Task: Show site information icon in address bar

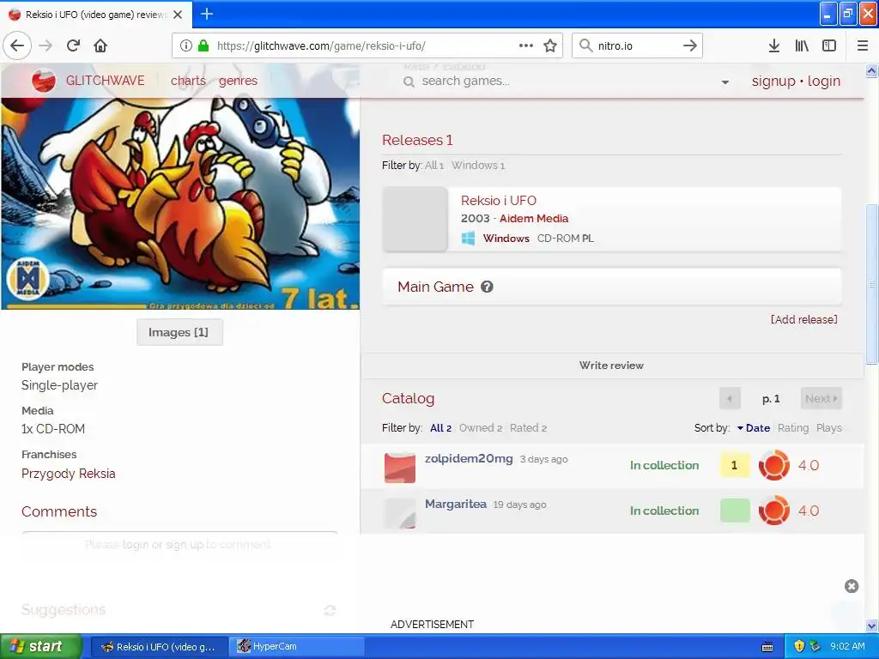Action: pos(186,45)
